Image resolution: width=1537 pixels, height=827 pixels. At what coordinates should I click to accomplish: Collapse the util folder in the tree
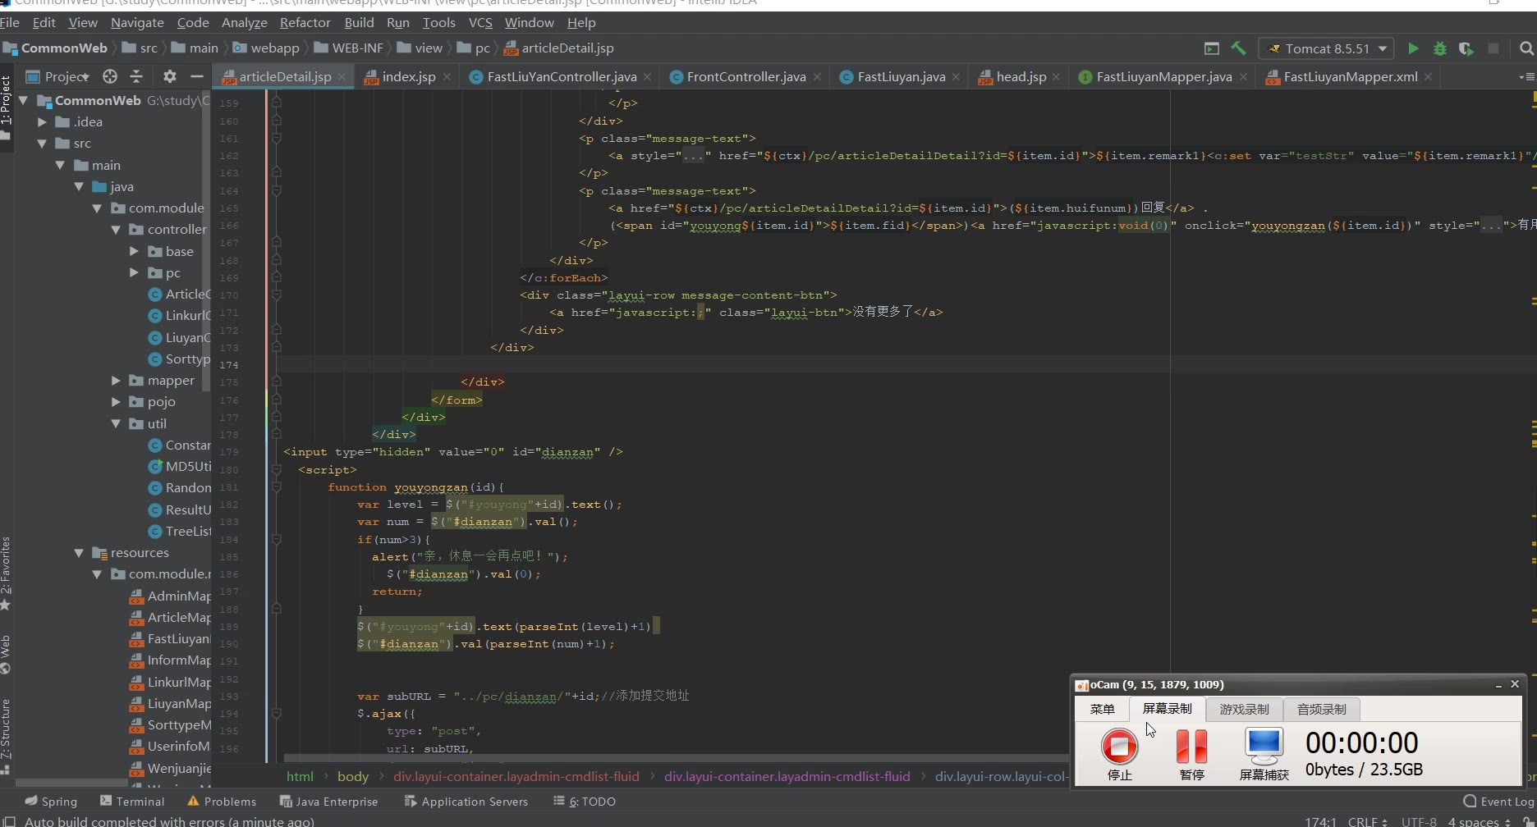click(x=116, y=424)
